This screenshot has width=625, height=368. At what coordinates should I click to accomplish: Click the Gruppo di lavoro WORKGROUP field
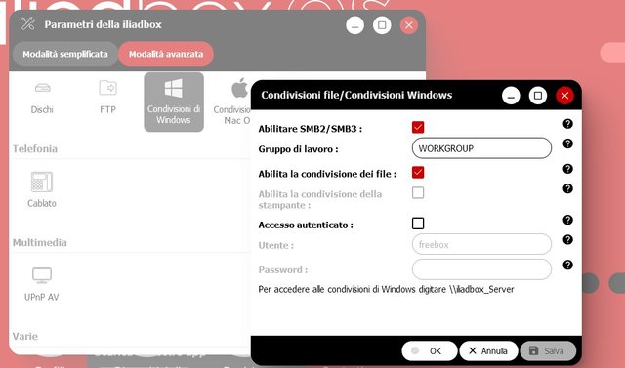[481, 148]
